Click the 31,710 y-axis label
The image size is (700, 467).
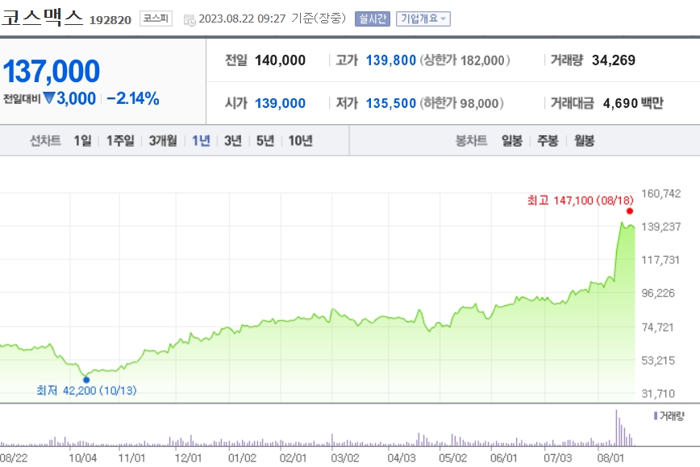pyautogui.click(x=658, y=394)
